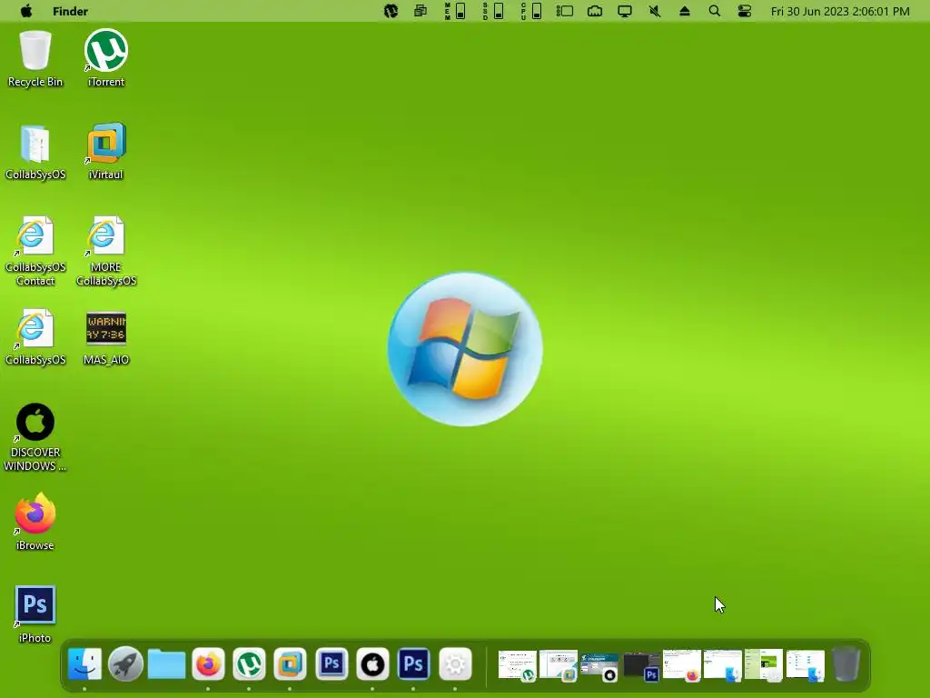Launch Firefox from the dock
This screenshot has width=930, height=698.
[208, 663]
